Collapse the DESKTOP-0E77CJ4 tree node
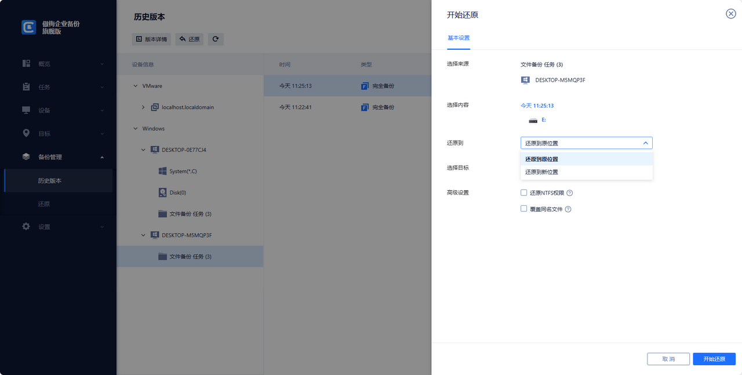 pyautogui.click(x=143, y=150)
